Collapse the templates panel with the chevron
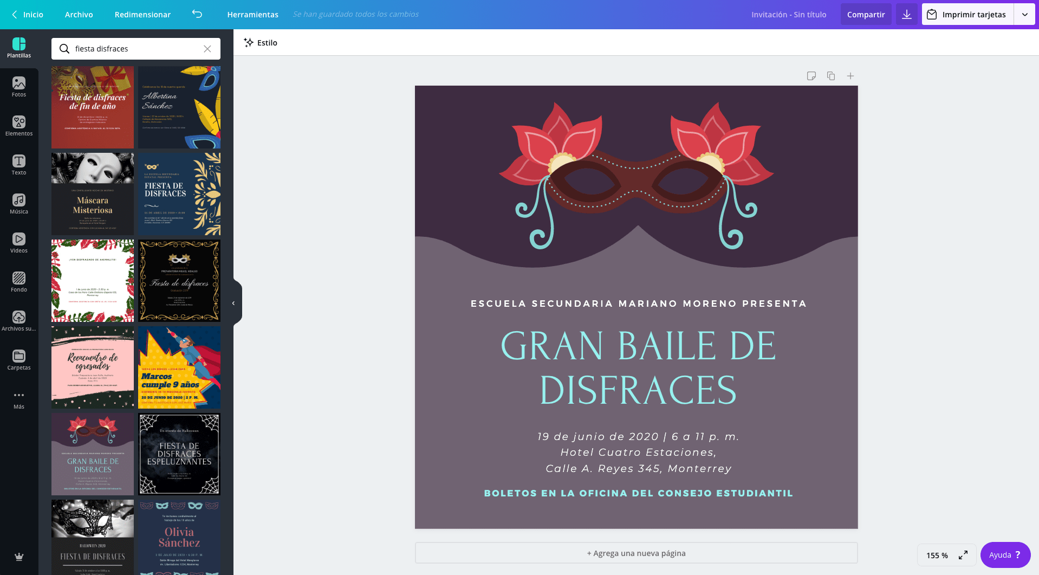The width and height of the screenshot is (1039, 575). (x=233, y=302)
